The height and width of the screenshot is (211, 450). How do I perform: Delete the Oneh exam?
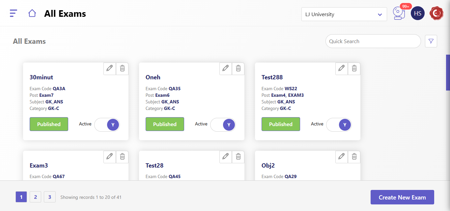(x=238, y=68)
